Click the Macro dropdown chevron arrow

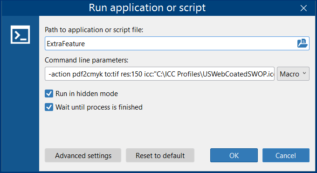[x=304, y=73]
